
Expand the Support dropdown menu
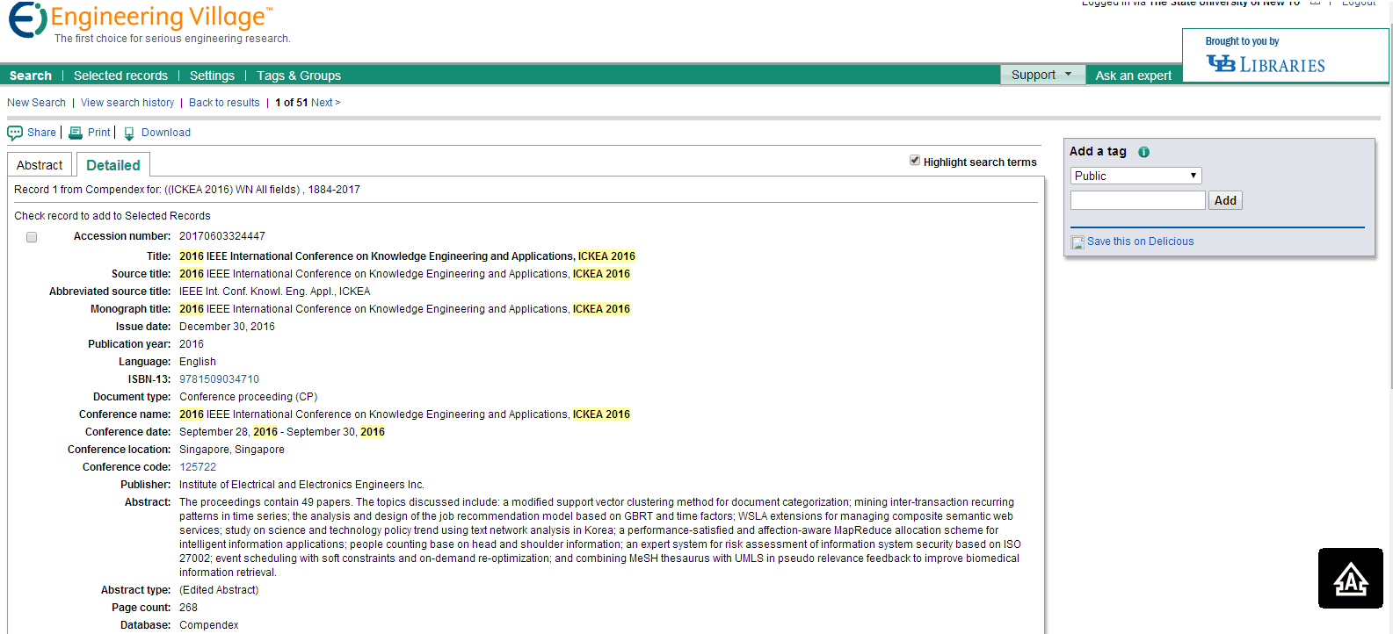[1042, 75]
